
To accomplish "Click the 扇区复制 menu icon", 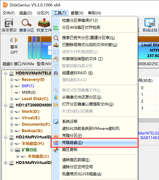I will pyautogui.click(x=56, y=150).
